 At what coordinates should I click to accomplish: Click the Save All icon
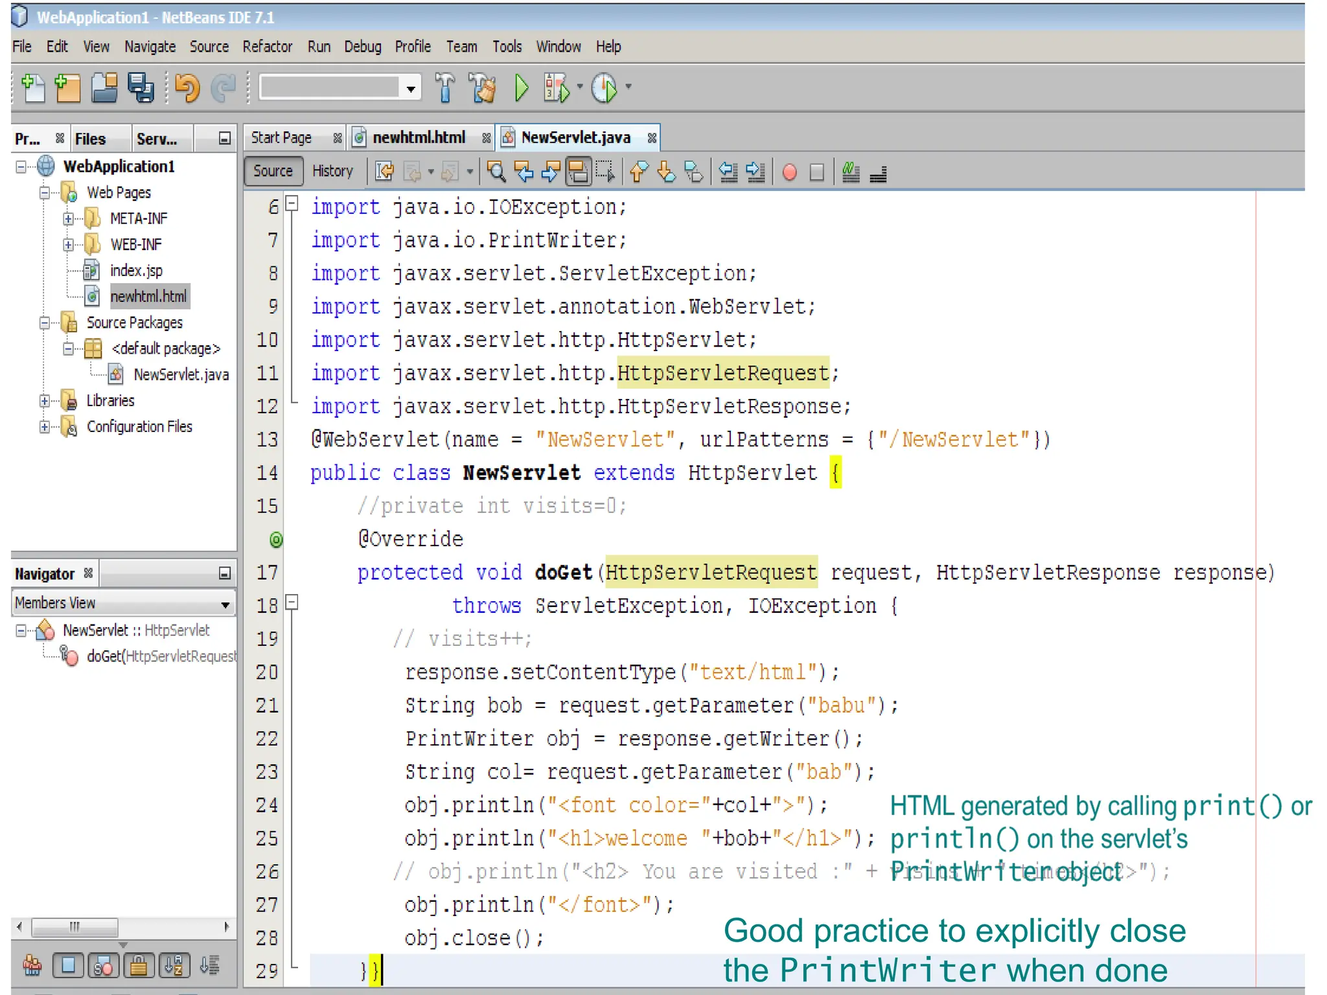(141, 88)
